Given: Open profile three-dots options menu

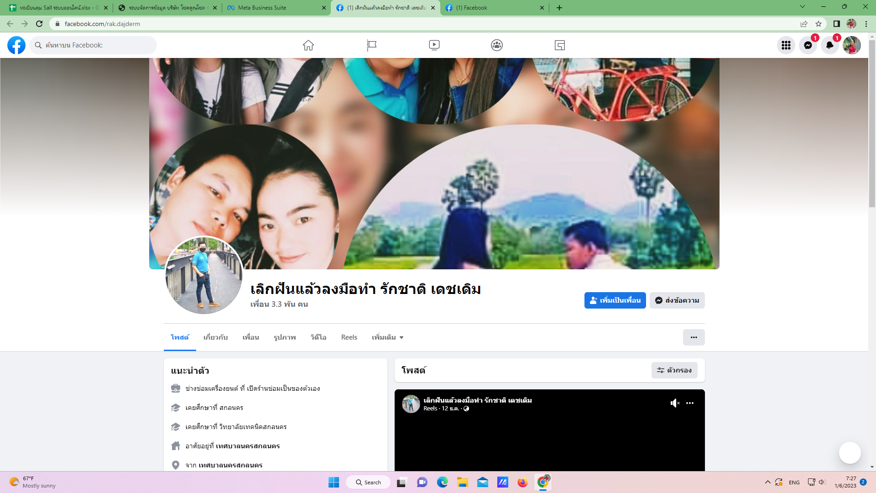Looking at the screenshot, I should (693, 337).
